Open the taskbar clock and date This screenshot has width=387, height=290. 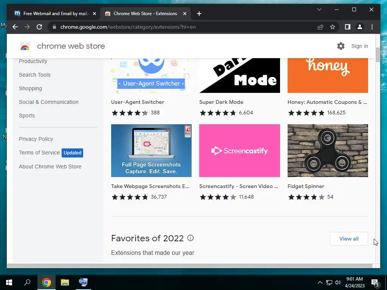point(354,282)
